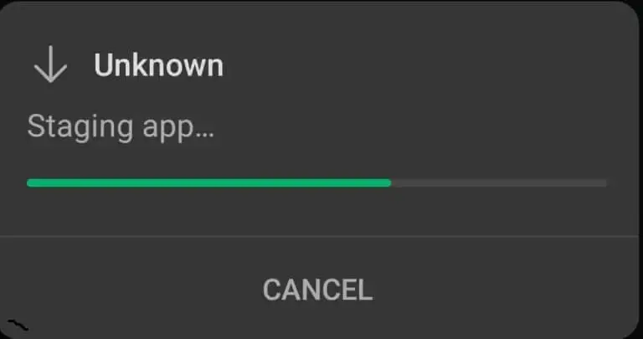Click the divider line above CANCEL

[x=321, y=236]
